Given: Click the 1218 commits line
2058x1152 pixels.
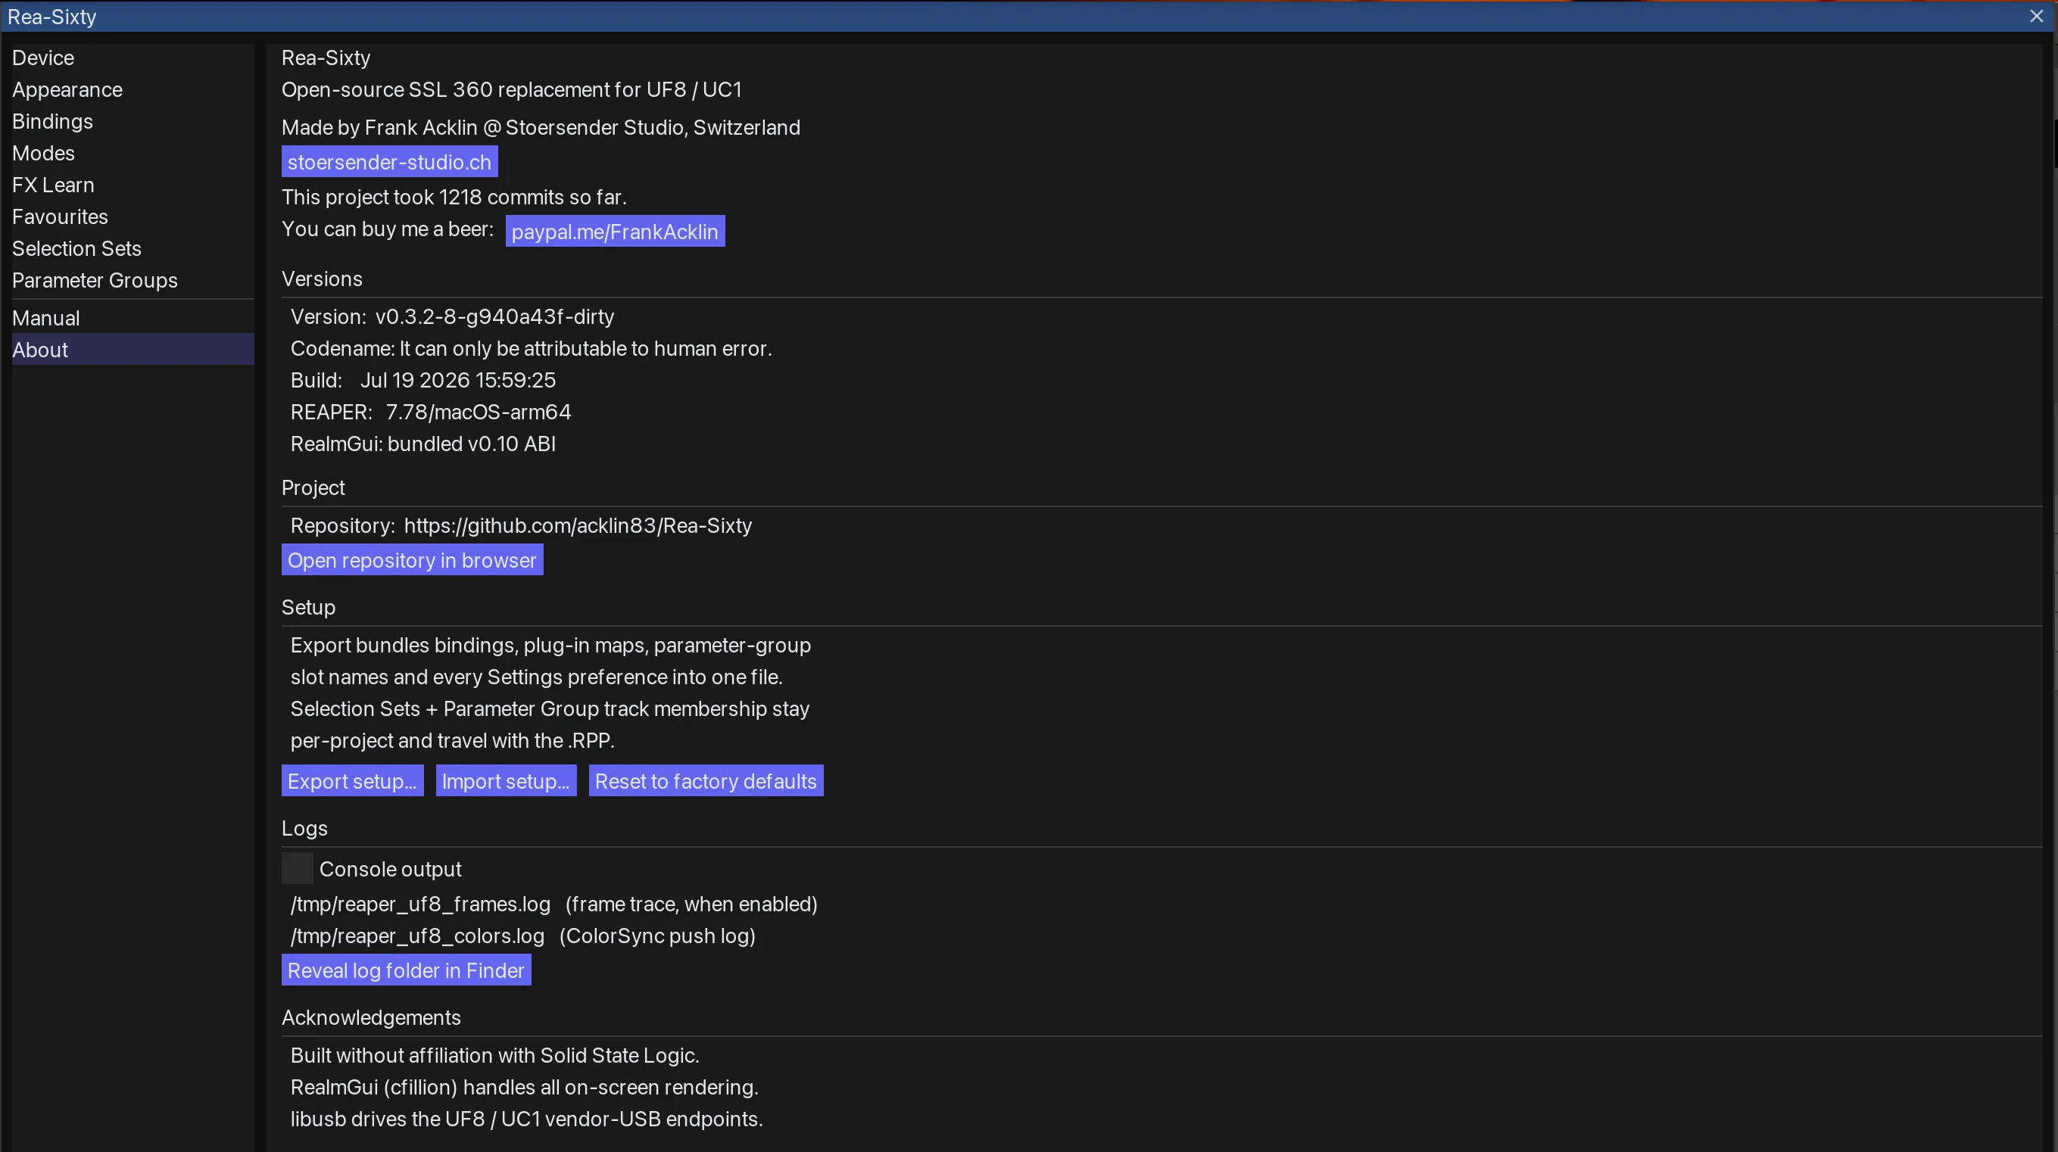Looking at the screenshot, I should [x=454, y=198].
